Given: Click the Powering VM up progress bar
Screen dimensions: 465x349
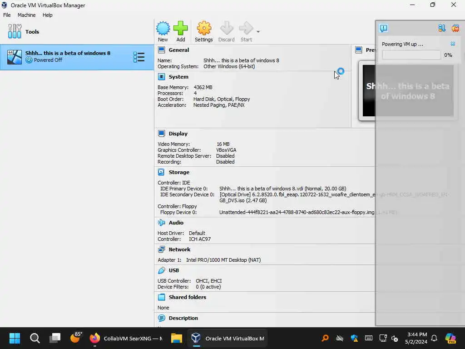Looking at the screenshot, I should [x=411, y=55].
